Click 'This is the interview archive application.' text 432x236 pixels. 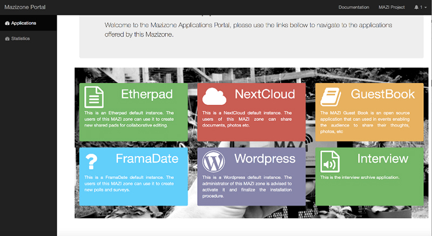(x=360, y=177)
